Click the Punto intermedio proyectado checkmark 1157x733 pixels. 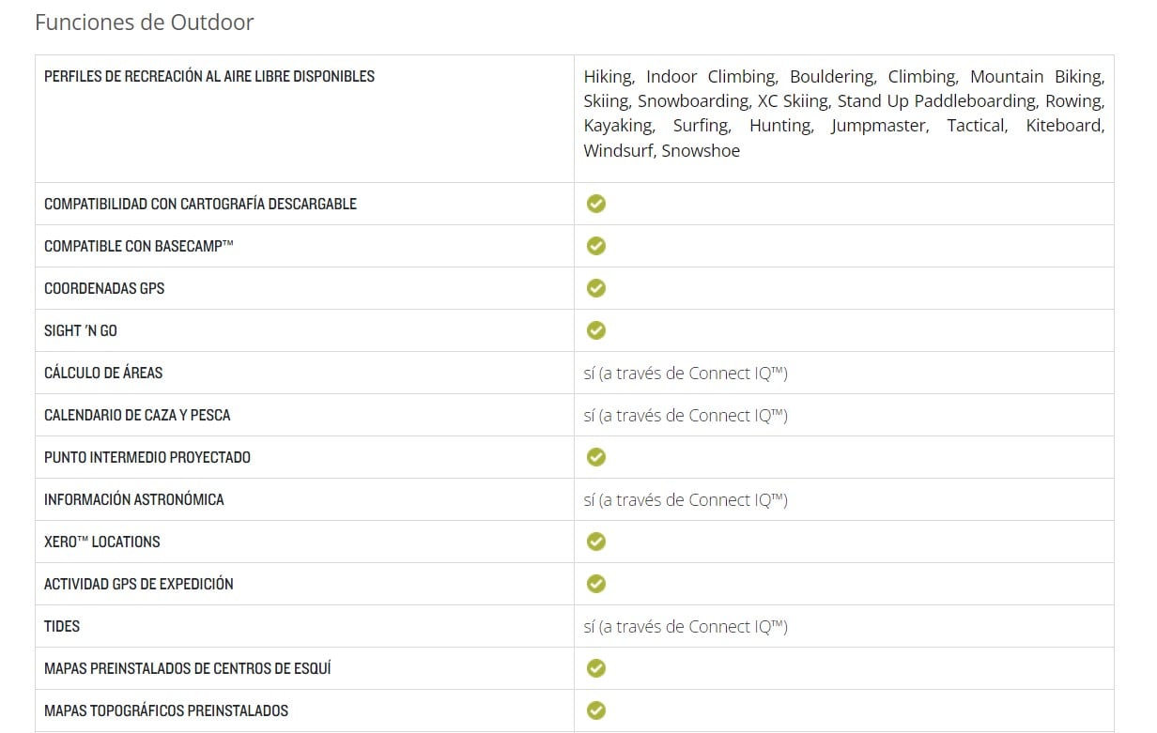[595, 457]
